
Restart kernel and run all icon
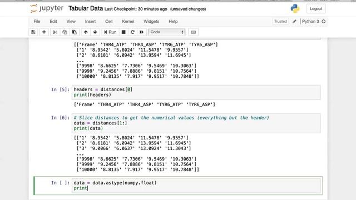(x=142, y=32)
